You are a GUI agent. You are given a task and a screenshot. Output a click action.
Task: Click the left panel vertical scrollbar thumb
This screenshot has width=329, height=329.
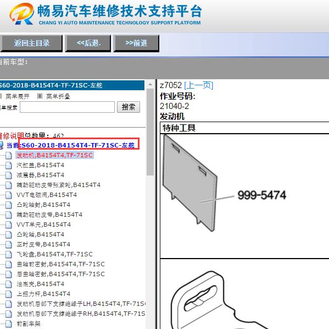150,132
